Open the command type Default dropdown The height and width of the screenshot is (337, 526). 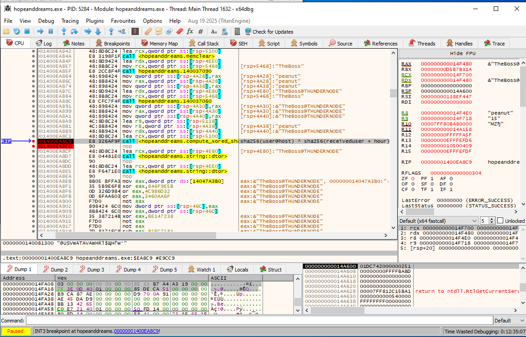coord(508,321)
